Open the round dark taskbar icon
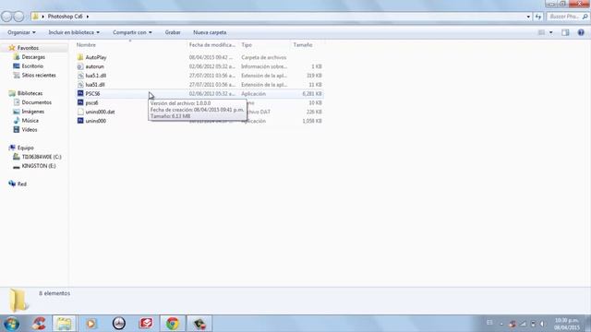Viewport: 591px width, 332px height. point(119,324)
